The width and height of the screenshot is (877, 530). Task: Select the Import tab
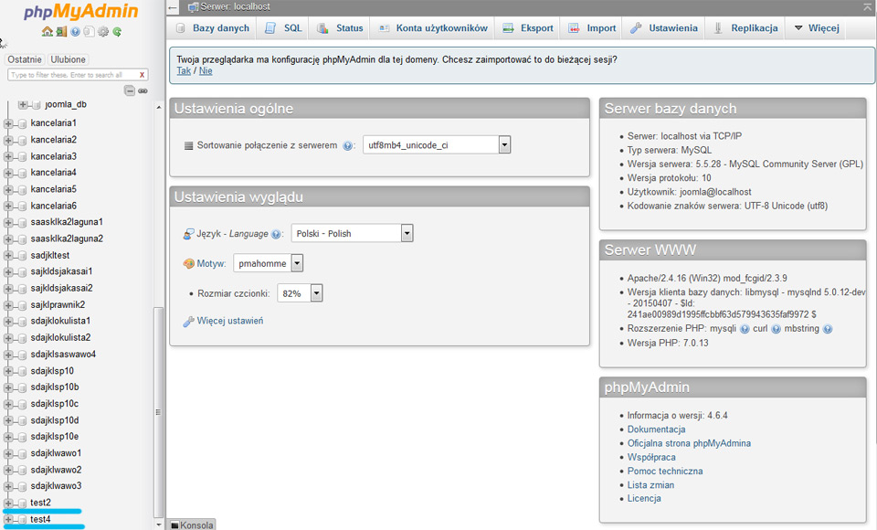[592, 28]
